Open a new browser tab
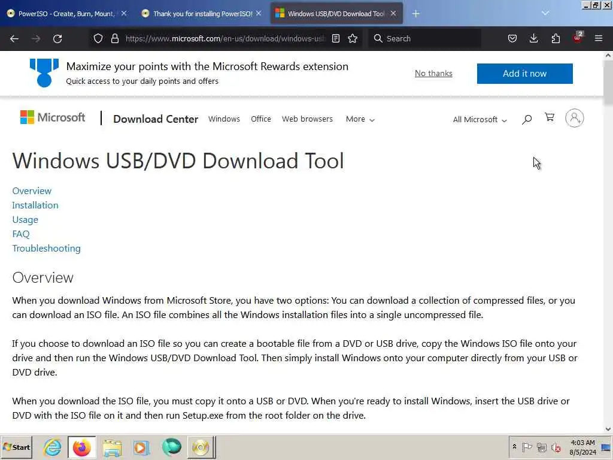Image resolution: width=613 pixels, height=460 pixels. 415,14
